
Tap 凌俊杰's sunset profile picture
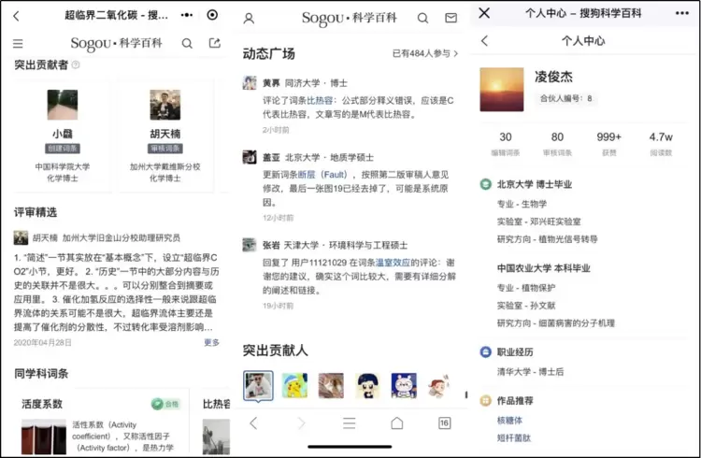502,90
